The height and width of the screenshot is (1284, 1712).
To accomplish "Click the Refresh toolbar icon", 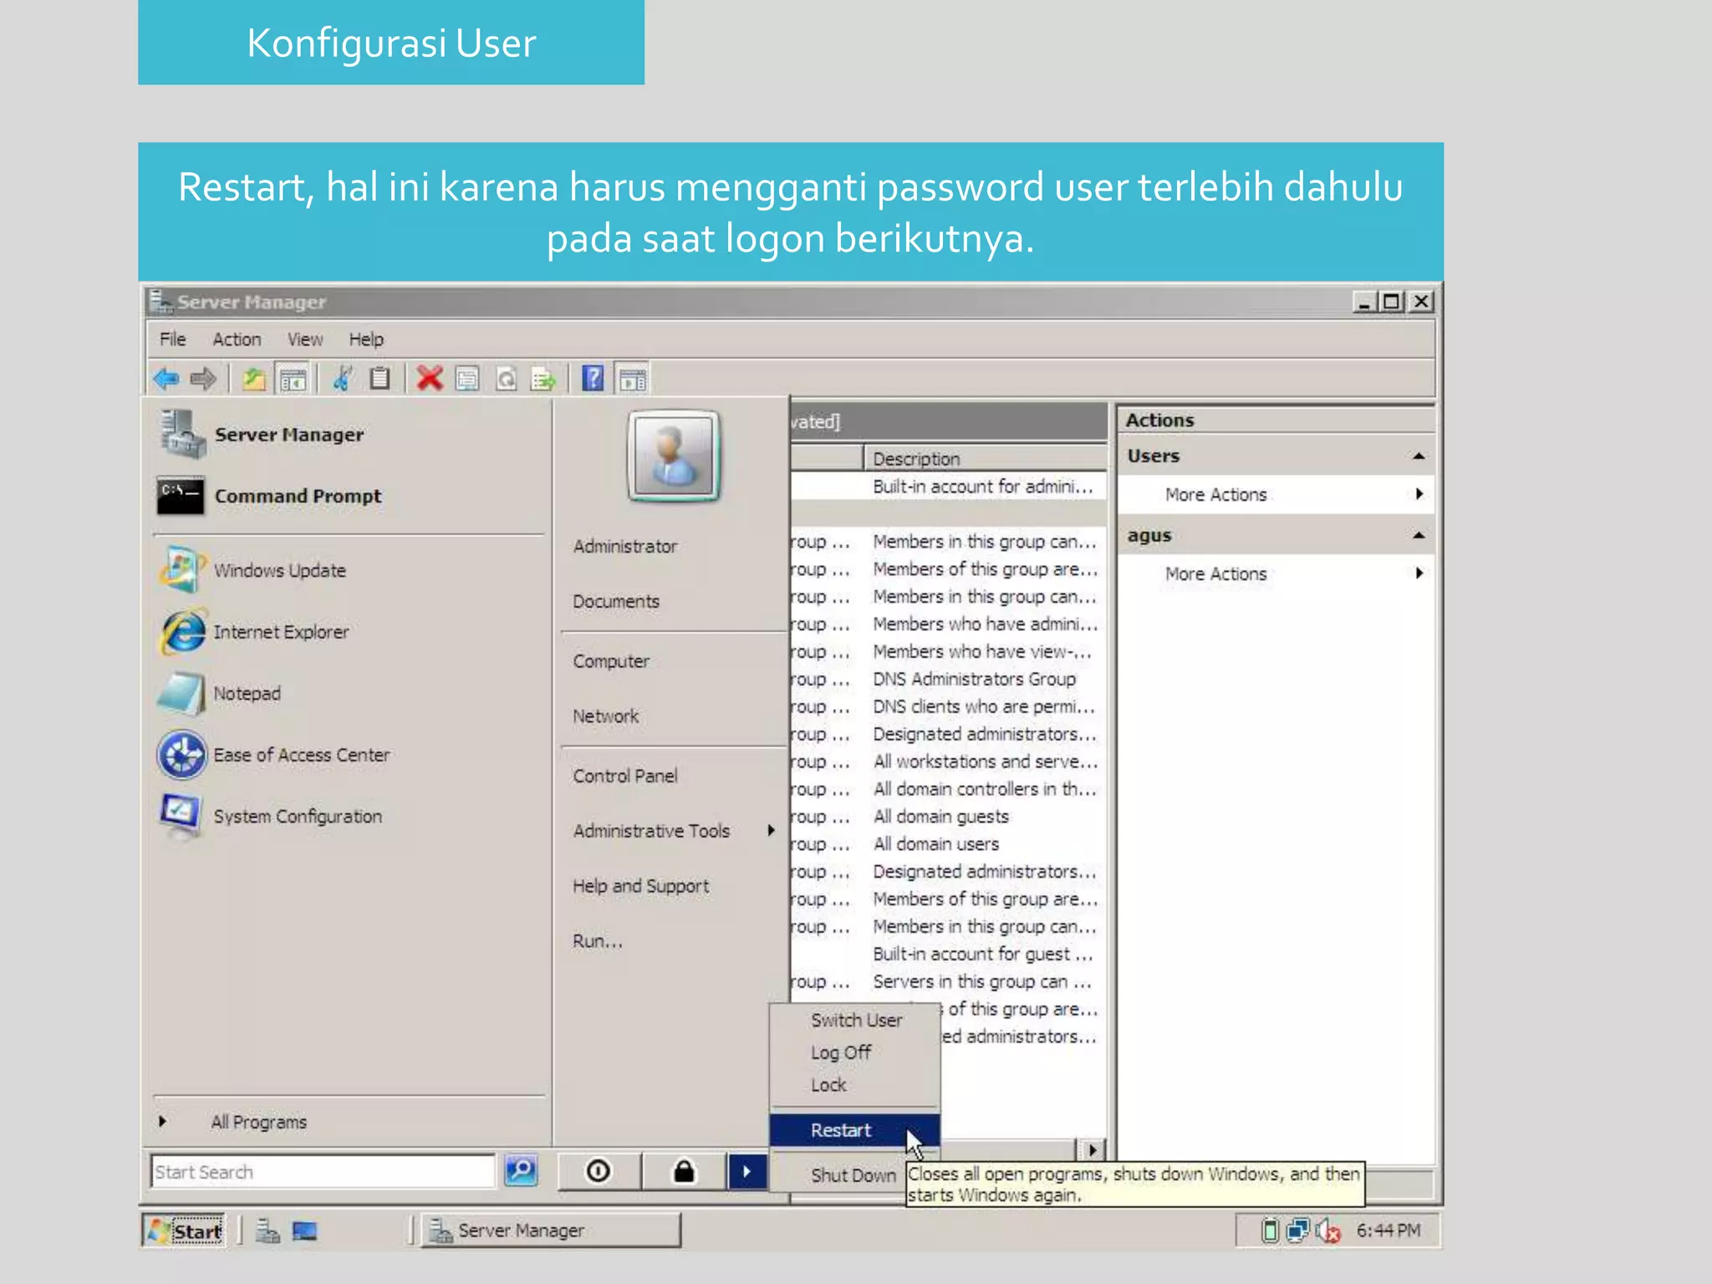I will 506,379.
